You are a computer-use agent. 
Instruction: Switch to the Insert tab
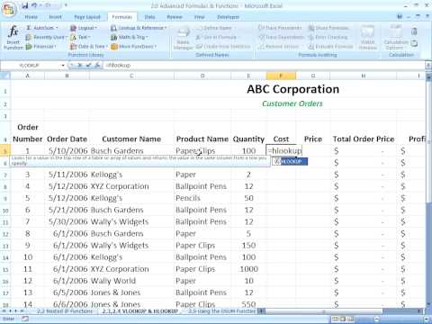coord(55,17)
